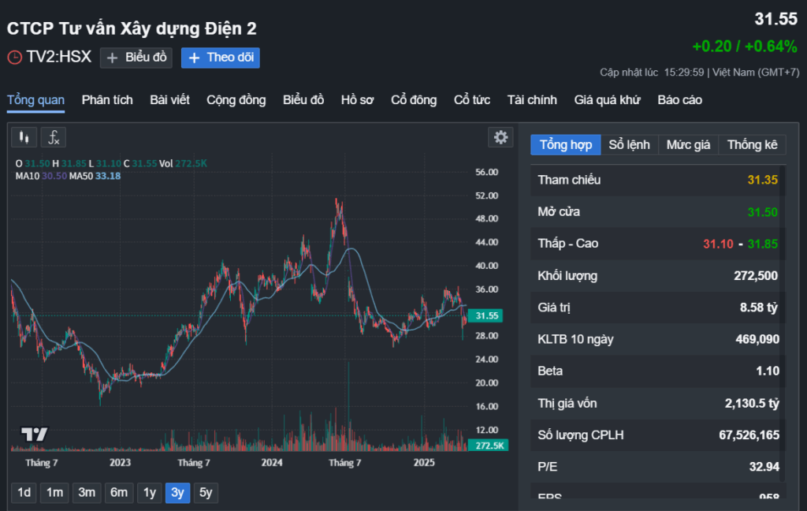Click the current price label 31.55 on axis

(x=489, y=315)
